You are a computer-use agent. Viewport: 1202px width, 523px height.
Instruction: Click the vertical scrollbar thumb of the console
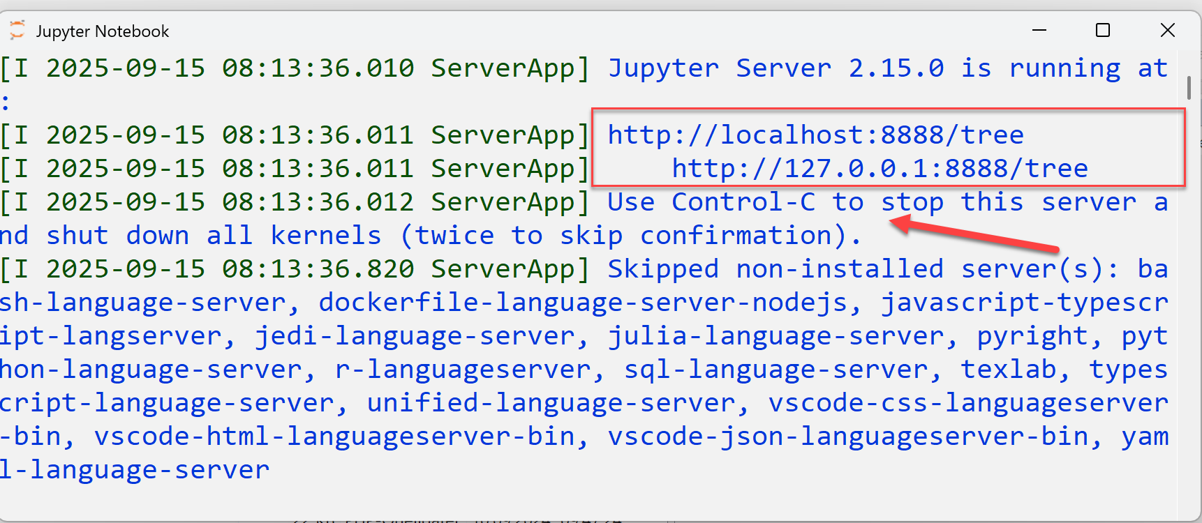(x=1189, y=87)
